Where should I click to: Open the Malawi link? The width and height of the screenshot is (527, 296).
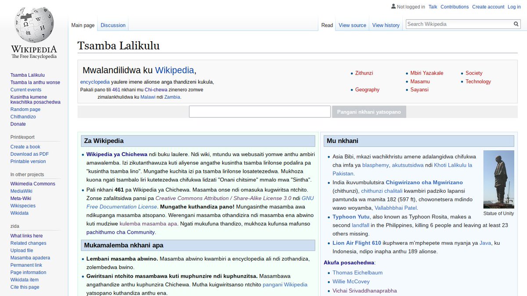pyautogui.click(x=148, y=97)
